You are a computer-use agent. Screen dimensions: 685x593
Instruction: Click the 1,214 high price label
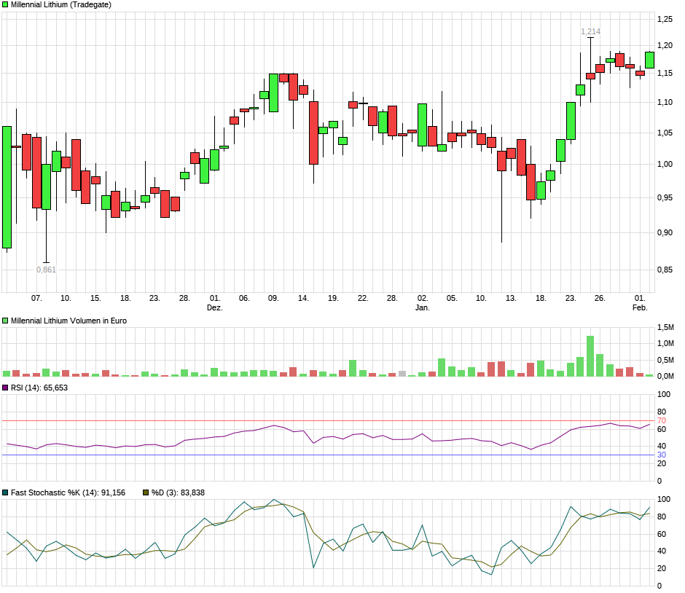tap(590, 31)
